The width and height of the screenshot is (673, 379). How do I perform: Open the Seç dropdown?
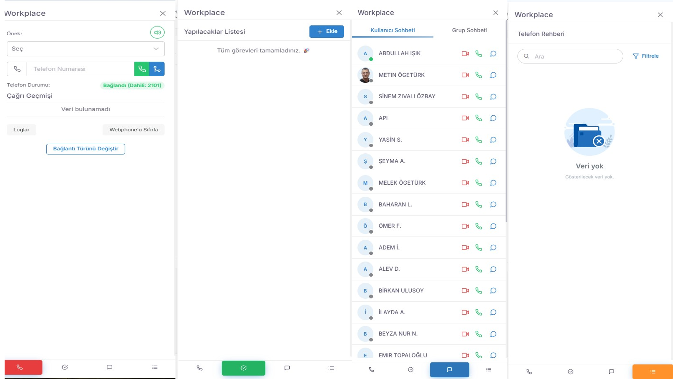86,49
